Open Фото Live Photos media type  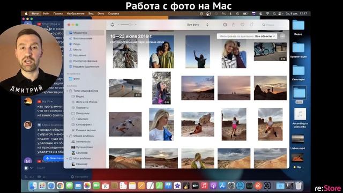[x=86, y=102]
